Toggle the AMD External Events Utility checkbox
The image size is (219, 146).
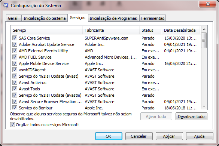(15, 51)
